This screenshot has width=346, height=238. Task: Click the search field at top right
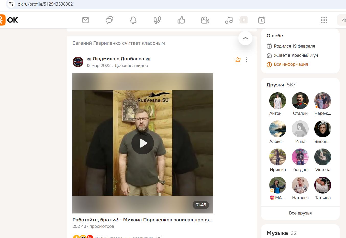(x=342, y=20)
